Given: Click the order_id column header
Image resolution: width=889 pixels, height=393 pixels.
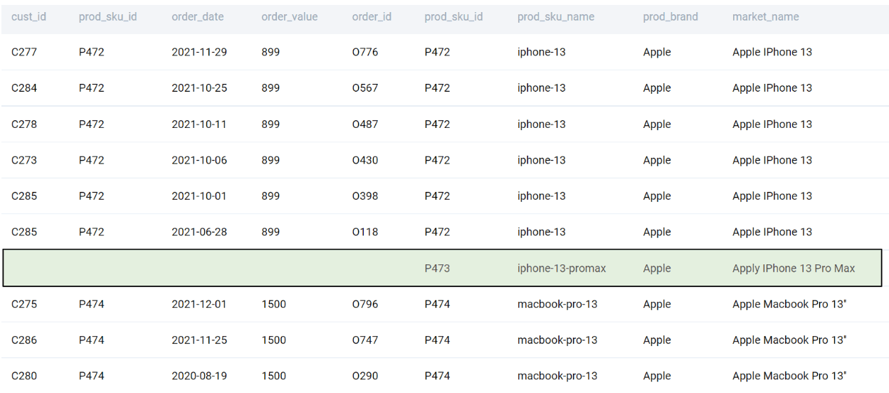Looking at the screenshot, I should pos(372,16).
